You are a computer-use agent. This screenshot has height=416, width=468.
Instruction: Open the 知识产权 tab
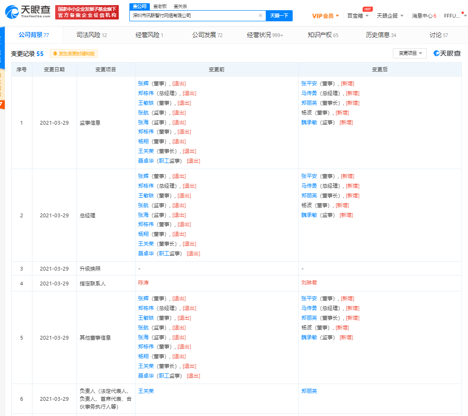pyautogui.click(x=323, y=35)
